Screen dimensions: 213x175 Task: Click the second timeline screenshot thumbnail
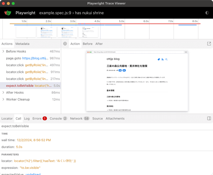(x=47, y=32)
